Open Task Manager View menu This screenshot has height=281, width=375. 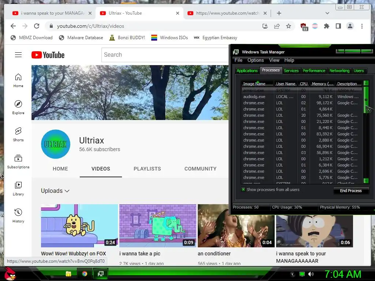[x=274, y=60]
